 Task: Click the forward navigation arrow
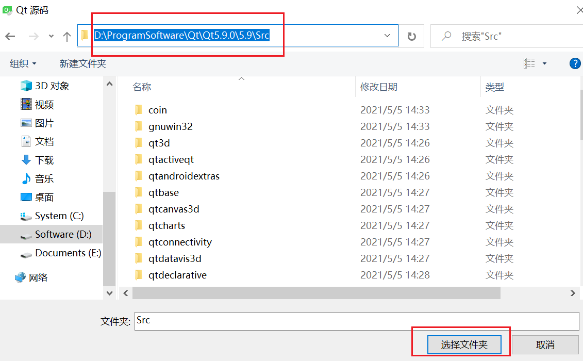34,37
